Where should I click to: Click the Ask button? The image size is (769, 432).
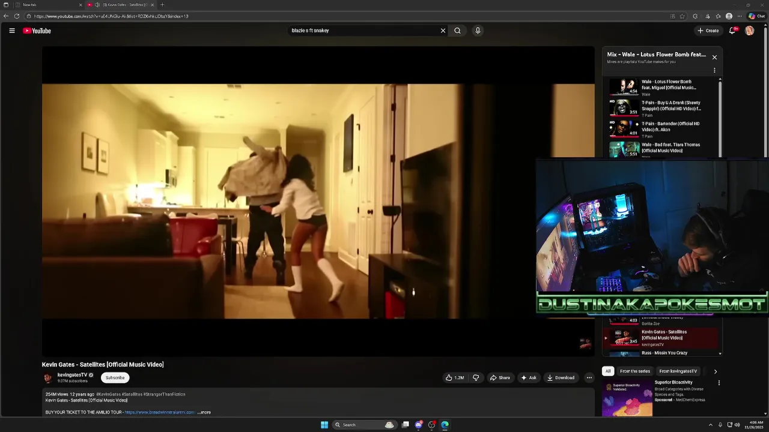click(529, 377)
